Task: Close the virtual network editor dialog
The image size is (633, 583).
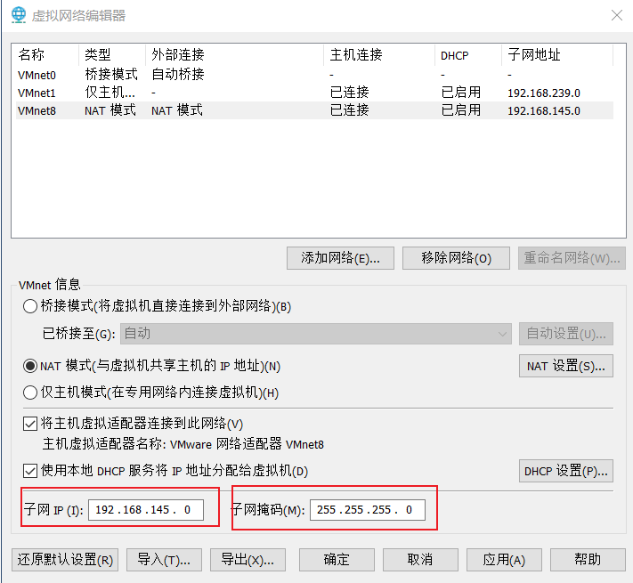Action: pos(616,15)
